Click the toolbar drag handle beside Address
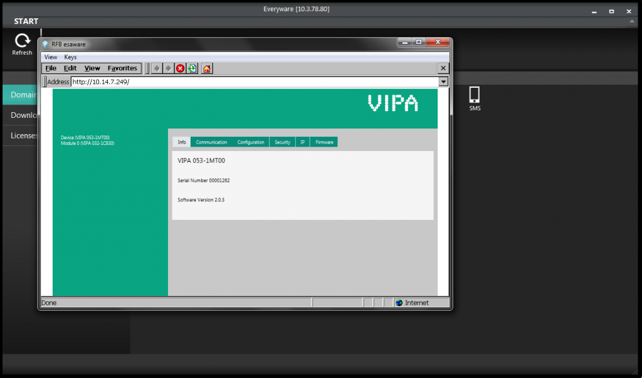This screenshot has height=378, width=642. click(45, 82)
